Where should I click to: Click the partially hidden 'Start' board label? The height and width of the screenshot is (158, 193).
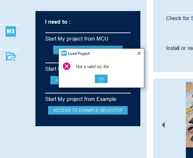pos(52,69)
